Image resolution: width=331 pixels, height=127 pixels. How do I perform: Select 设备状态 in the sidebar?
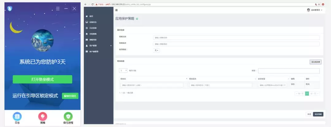(x=93, y=22)
